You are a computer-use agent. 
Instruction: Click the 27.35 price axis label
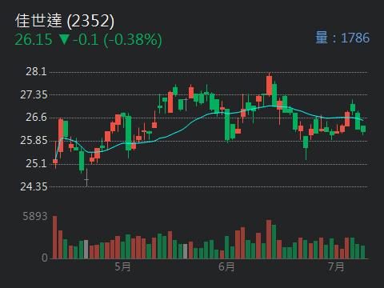[34, 94]
